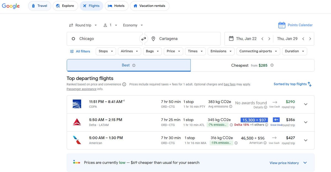Open the Stops filter

tap(106, 51)
